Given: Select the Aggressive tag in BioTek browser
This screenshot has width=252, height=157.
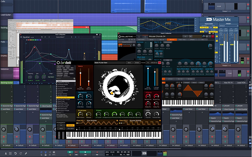Looking at the screenshot, I should pyautogui.click(x=60, y=66).
